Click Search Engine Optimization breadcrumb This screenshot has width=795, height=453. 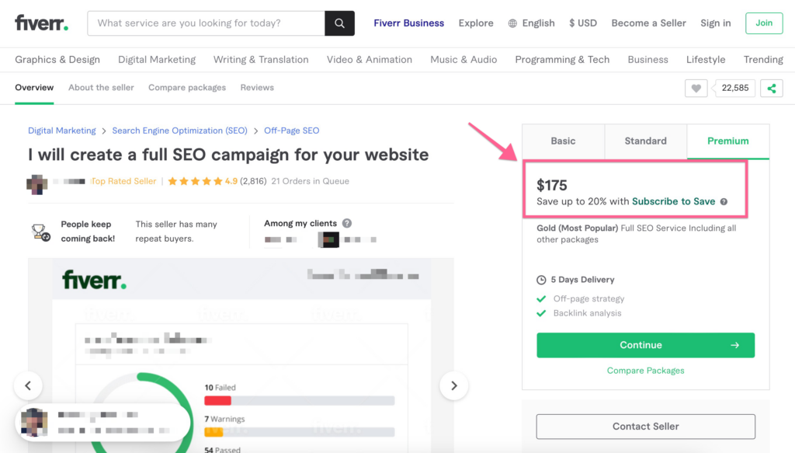click(179, 131)
